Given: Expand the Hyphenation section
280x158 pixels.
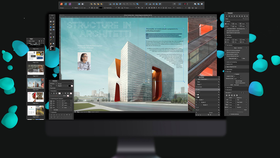Looking at the screenshot, I should click(225, 69).
